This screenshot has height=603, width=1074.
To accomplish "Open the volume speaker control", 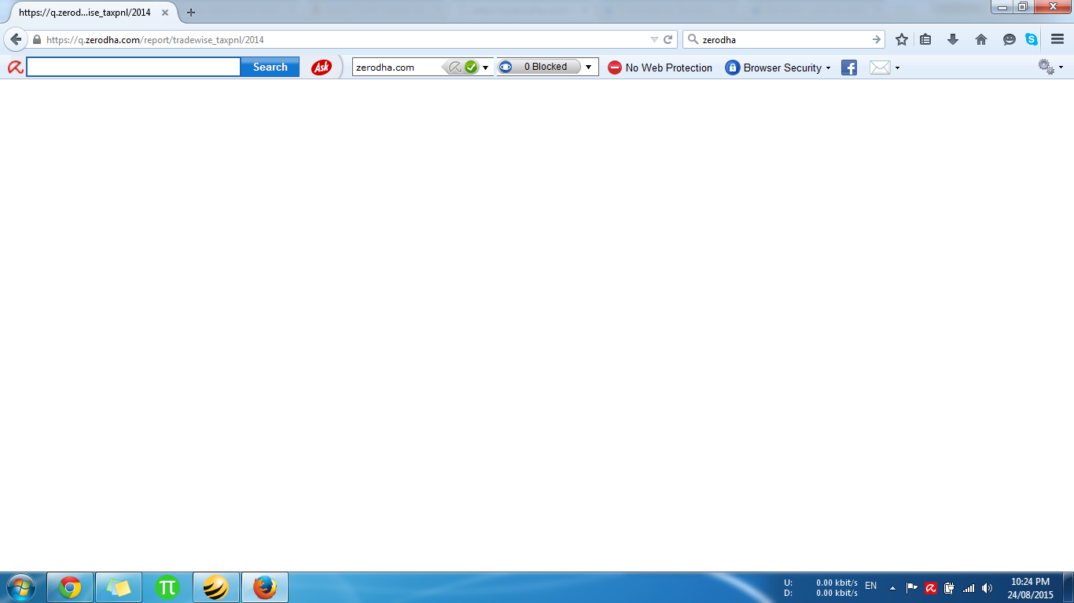I will 988,587.
